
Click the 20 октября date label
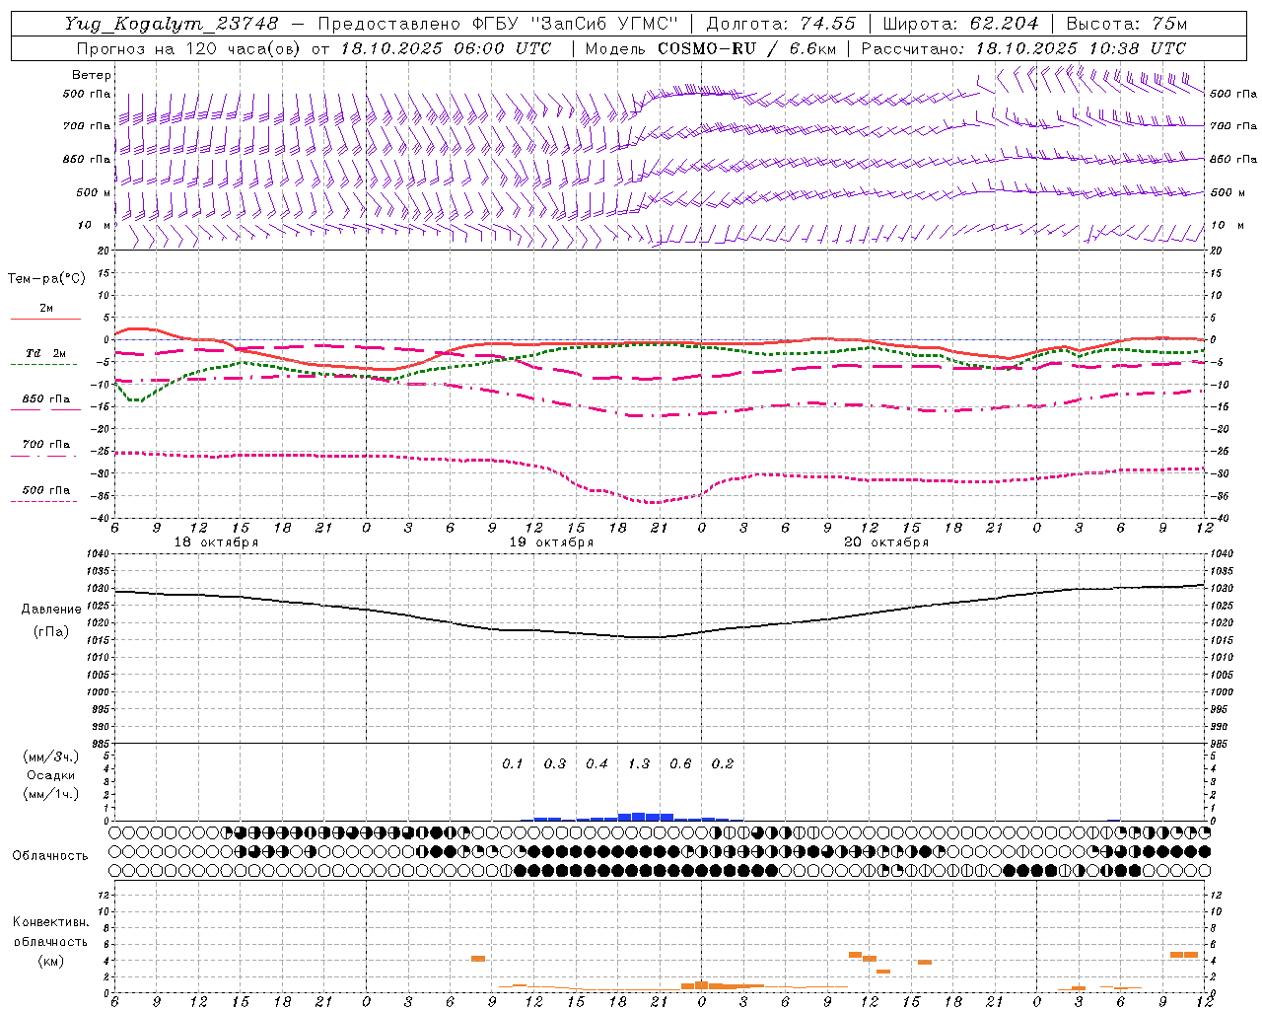tap(886, 542)
